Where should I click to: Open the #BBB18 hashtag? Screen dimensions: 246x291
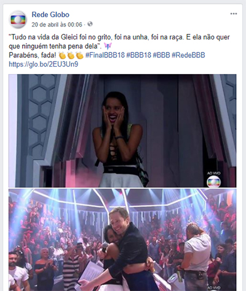click(139, 55)
